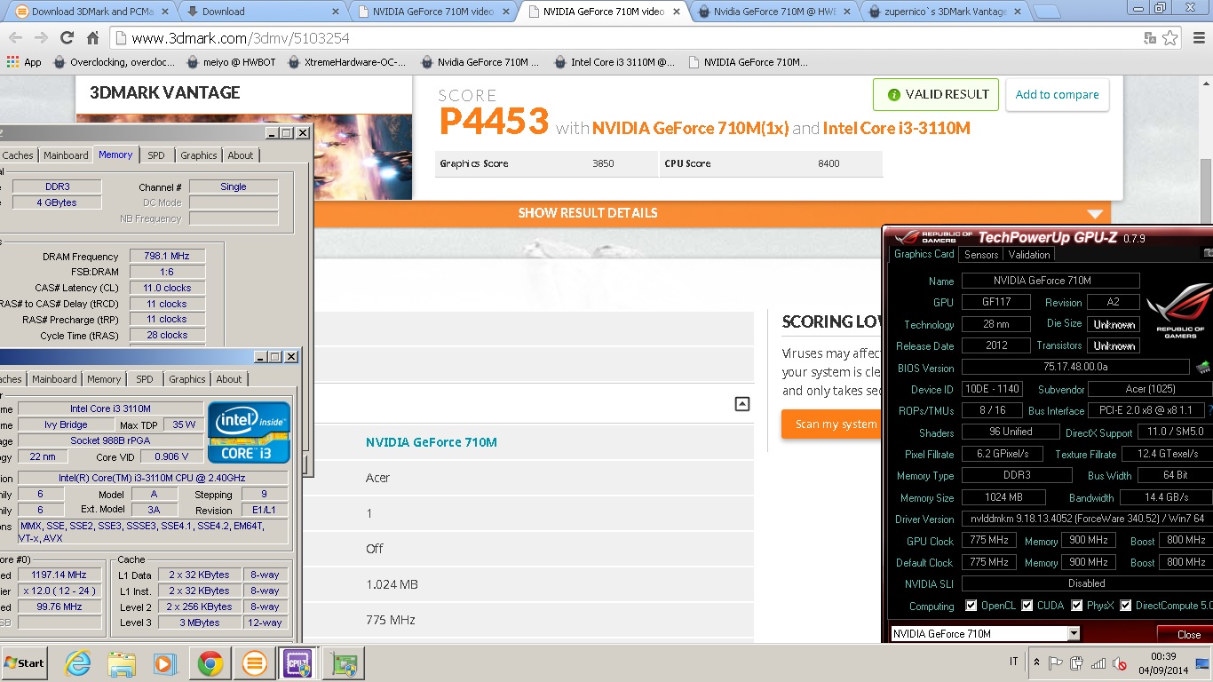Click the 3DMark Vantage result thumbnail image

click(244, 156)
